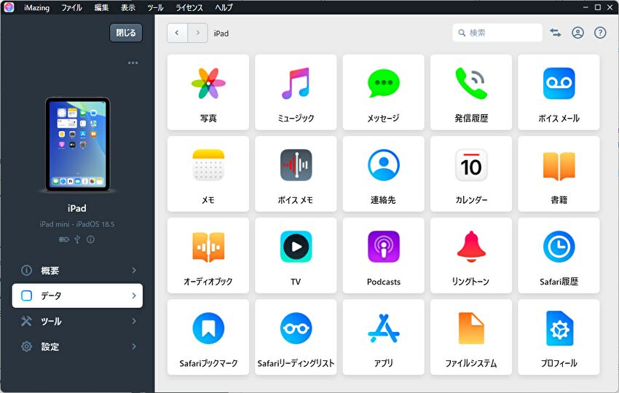Viewport: 619px width, 393px height.
Task: Open the Safariリーディングリスト tile
Action: pyautogui.click(x=296, y=338)
